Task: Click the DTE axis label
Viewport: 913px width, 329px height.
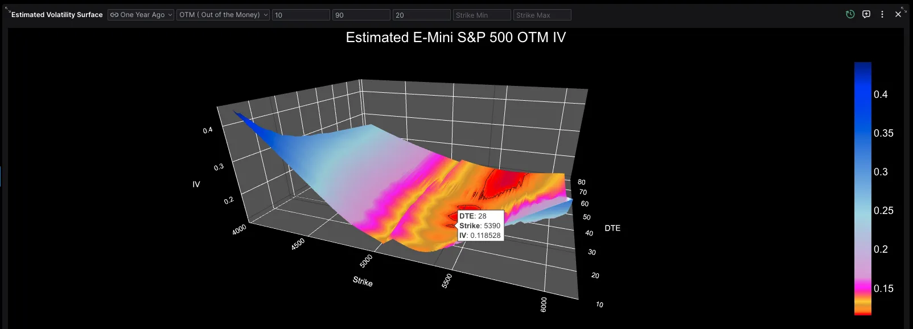Action: coord(612,228)
